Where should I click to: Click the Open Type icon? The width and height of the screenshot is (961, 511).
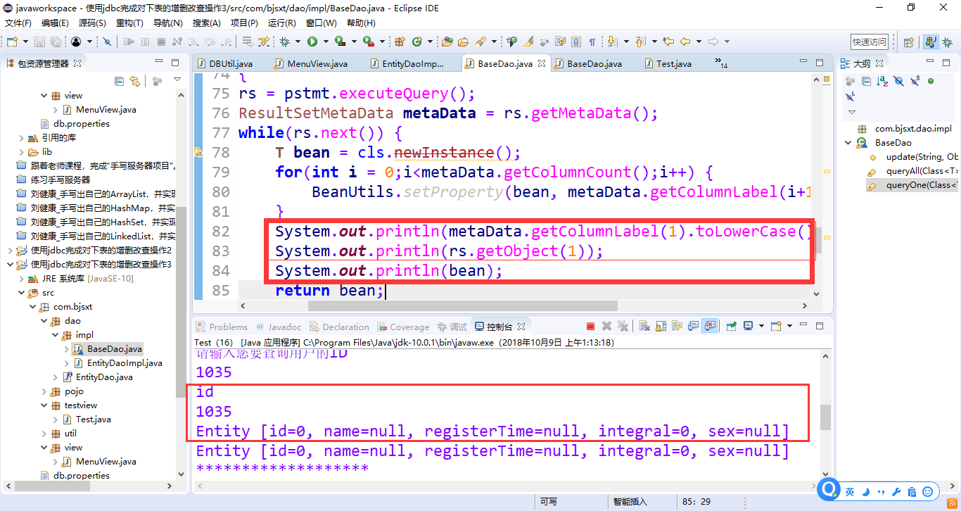coord(447,42)
